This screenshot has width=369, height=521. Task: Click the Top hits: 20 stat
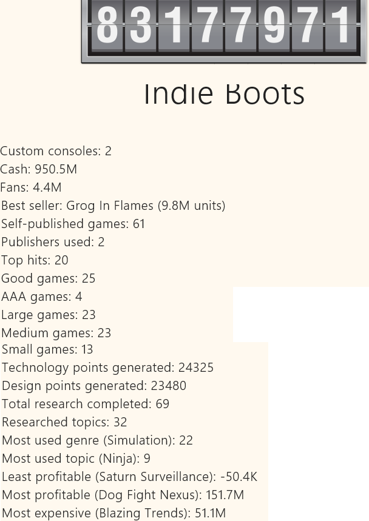tap(35, 261)
